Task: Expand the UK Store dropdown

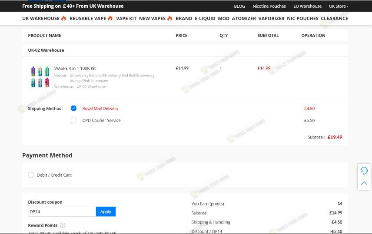Action: (x=338, y=6)
